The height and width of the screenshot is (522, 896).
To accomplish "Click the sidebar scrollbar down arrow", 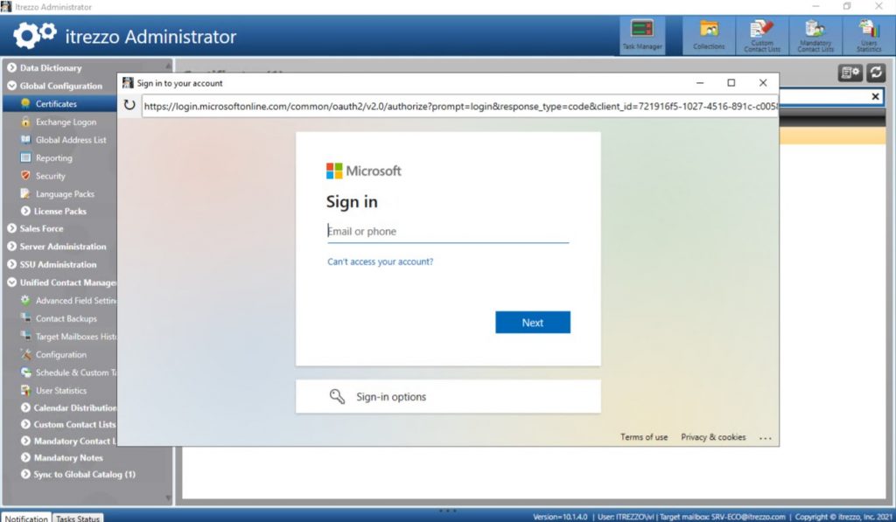I will click(168, 498).
